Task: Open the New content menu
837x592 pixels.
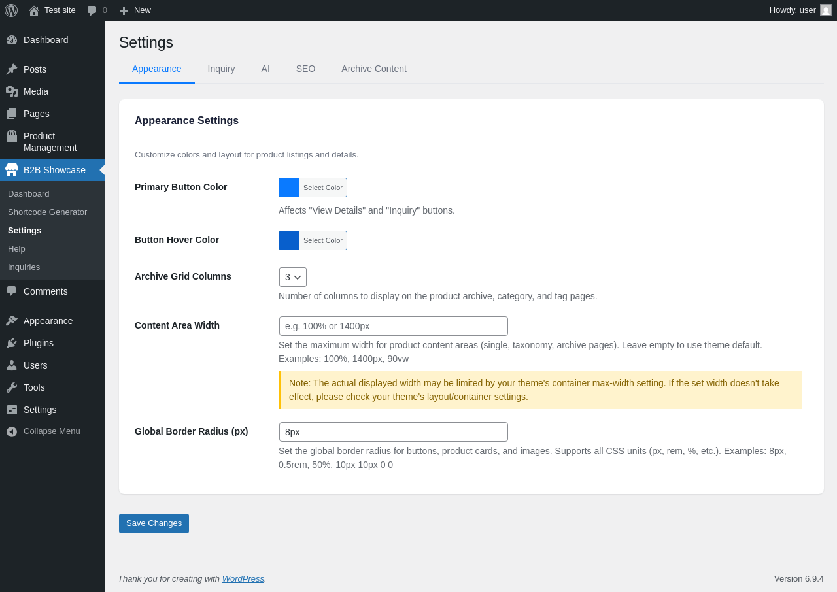Action: click(x=135, y=10)
